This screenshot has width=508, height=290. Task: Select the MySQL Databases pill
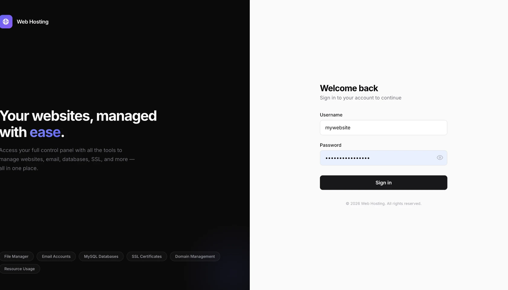[x=101, y=256]
